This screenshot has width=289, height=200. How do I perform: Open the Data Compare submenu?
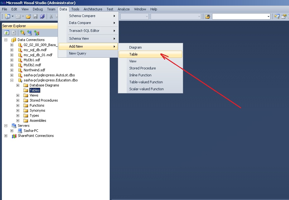88,23
